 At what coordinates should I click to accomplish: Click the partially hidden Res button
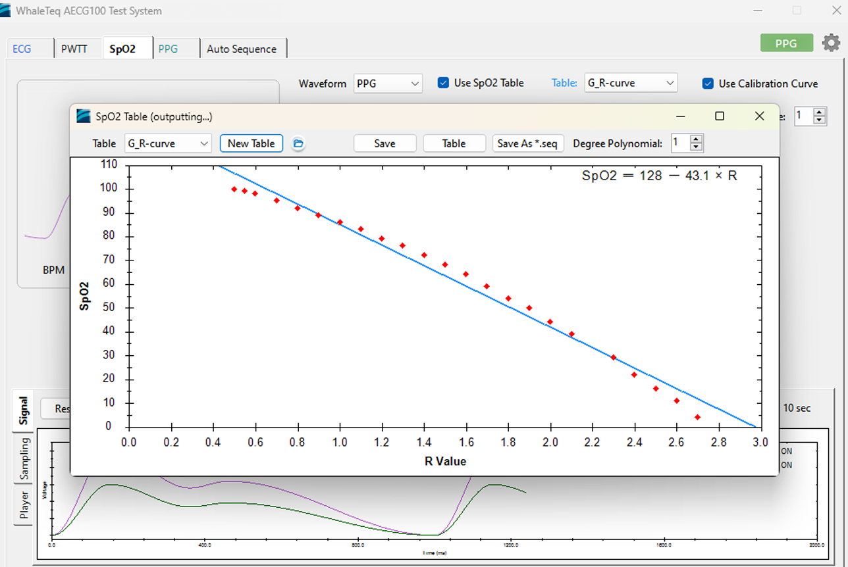[x=56, y=408]
